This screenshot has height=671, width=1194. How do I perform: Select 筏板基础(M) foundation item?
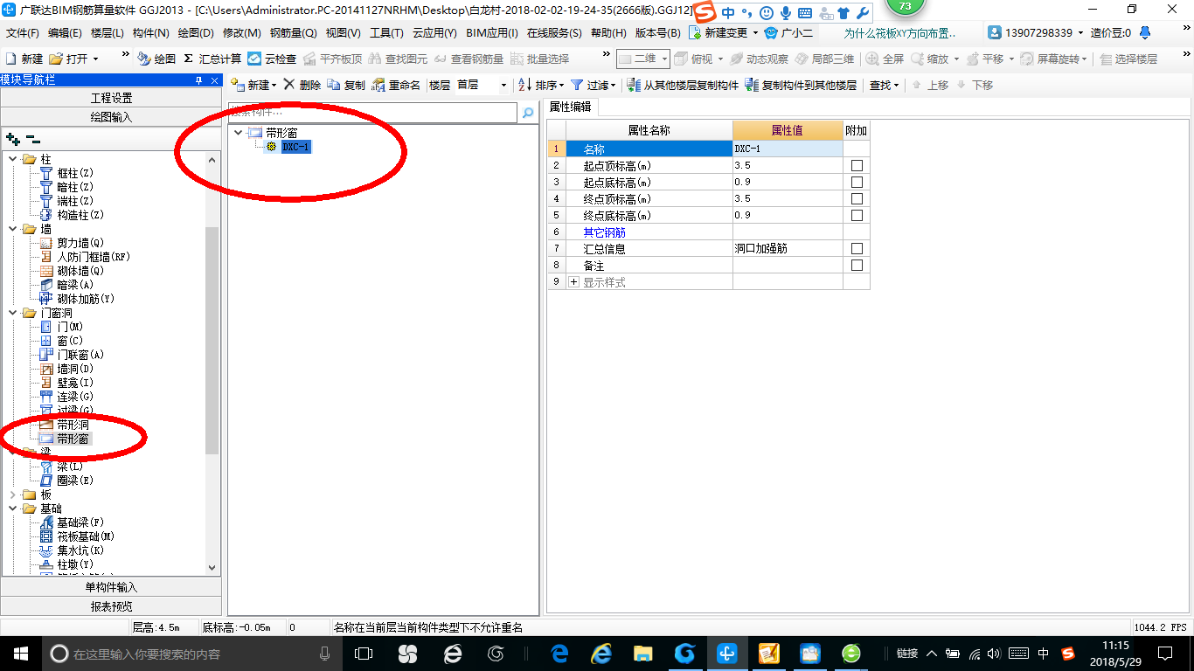[86, 536]
